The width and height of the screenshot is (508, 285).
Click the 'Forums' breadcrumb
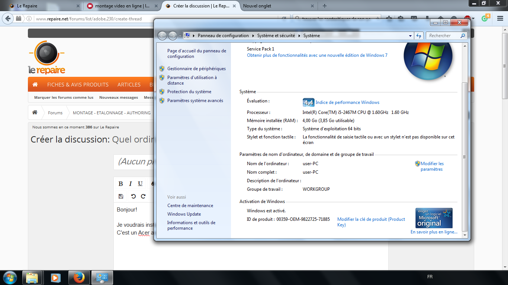point(55,113)
